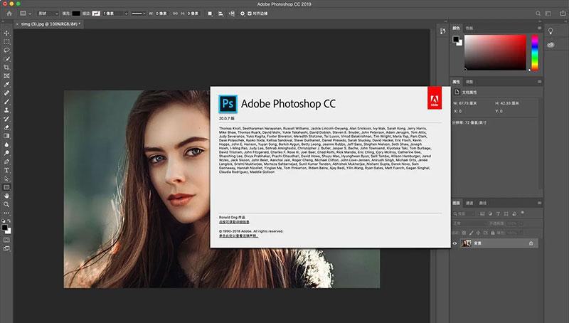Select the Lasso tool
This screenshot has width=569, height=323.
6,50
